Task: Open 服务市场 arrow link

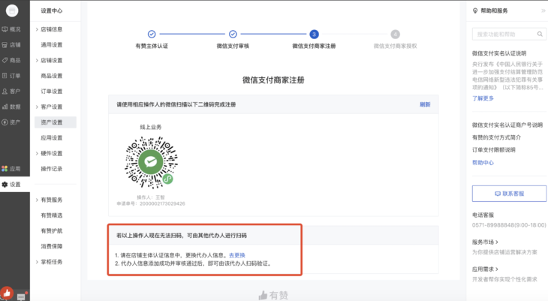Action: tap(485, 242)
